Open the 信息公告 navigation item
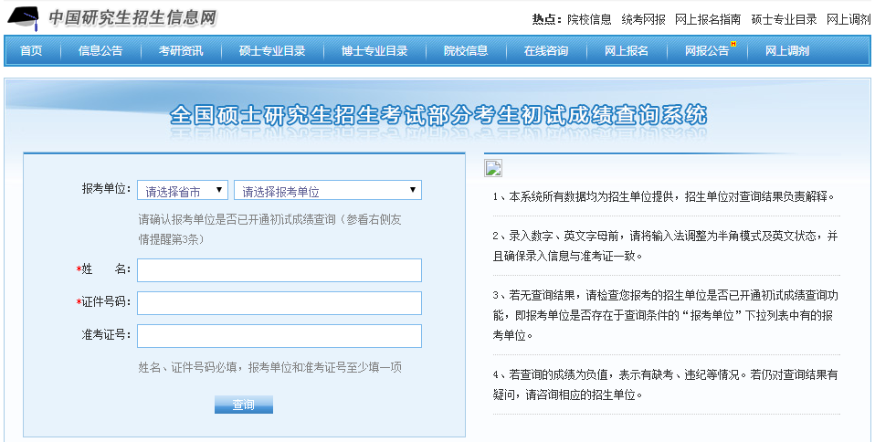The width and height of the screenshot is (875, 442). 100,51
